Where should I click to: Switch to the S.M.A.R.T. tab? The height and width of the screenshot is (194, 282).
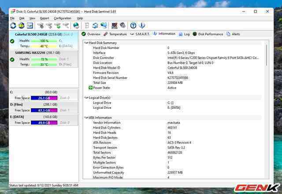coord(140,34)
